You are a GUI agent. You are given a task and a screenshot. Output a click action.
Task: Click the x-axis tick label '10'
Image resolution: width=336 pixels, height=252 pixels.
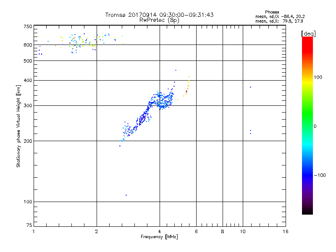pos(243,231)
